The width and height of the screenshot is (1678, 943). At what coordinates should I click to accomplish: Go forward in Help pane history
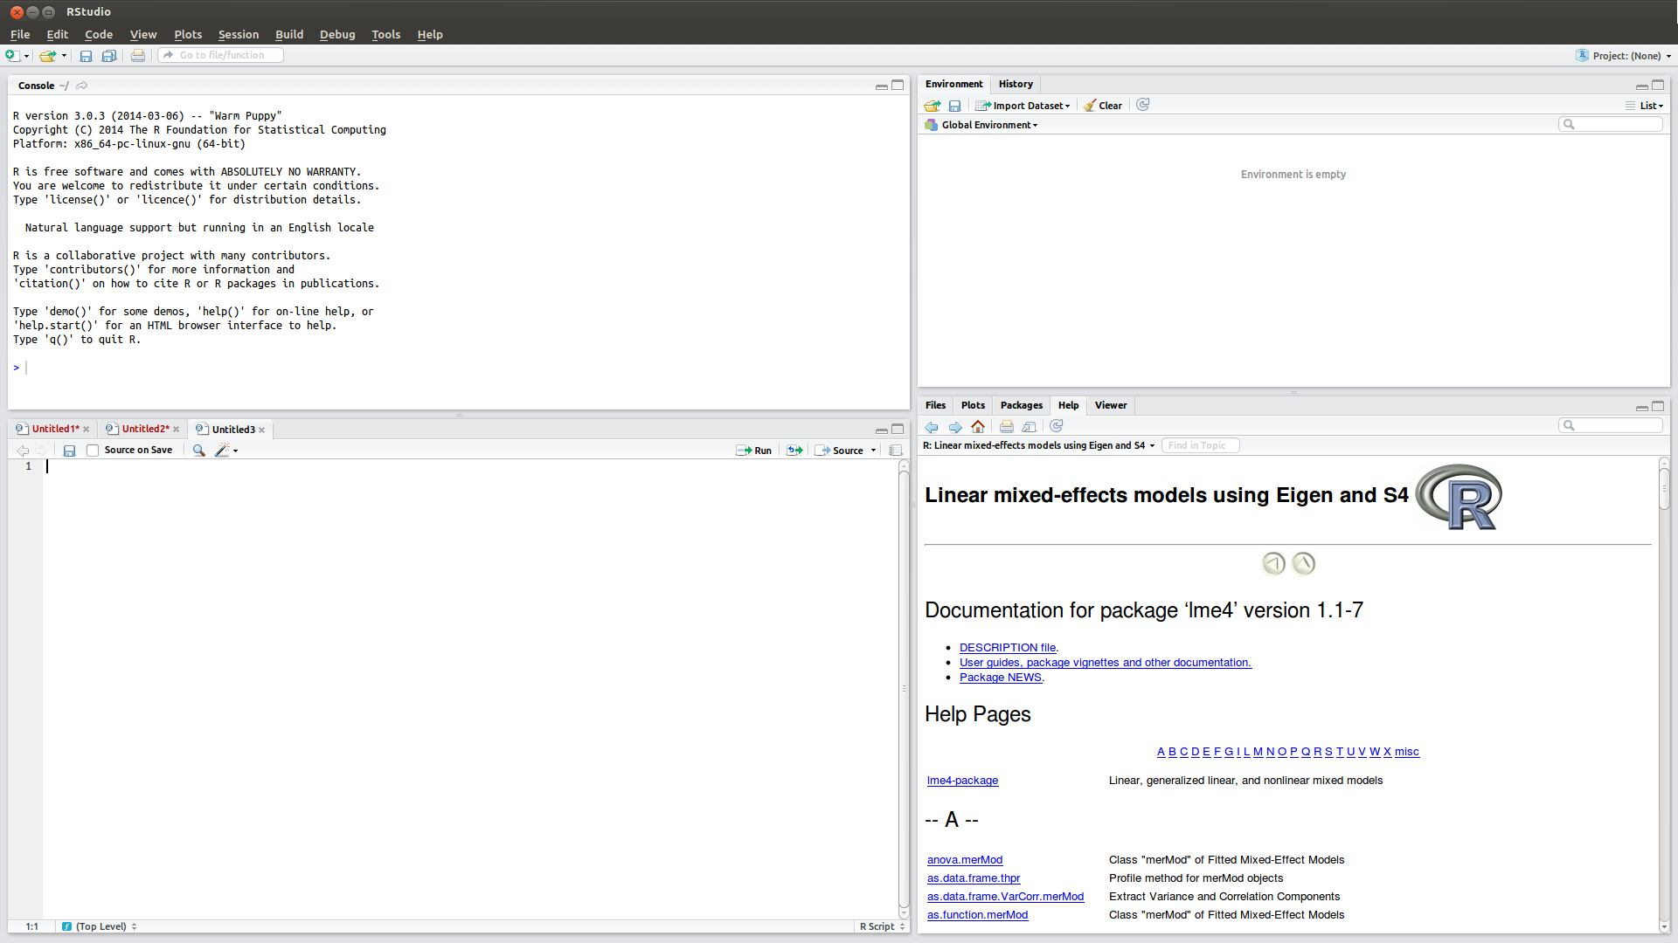click(x=955, y=426)
